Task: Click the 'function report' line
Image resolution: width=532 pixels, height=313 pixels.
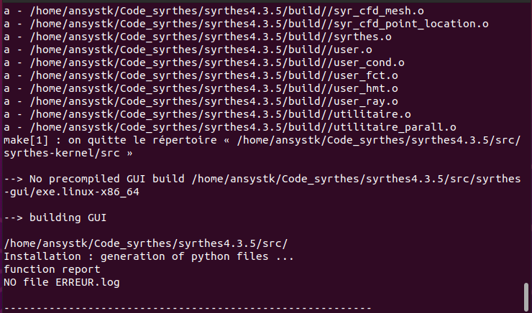Action: 52,269
